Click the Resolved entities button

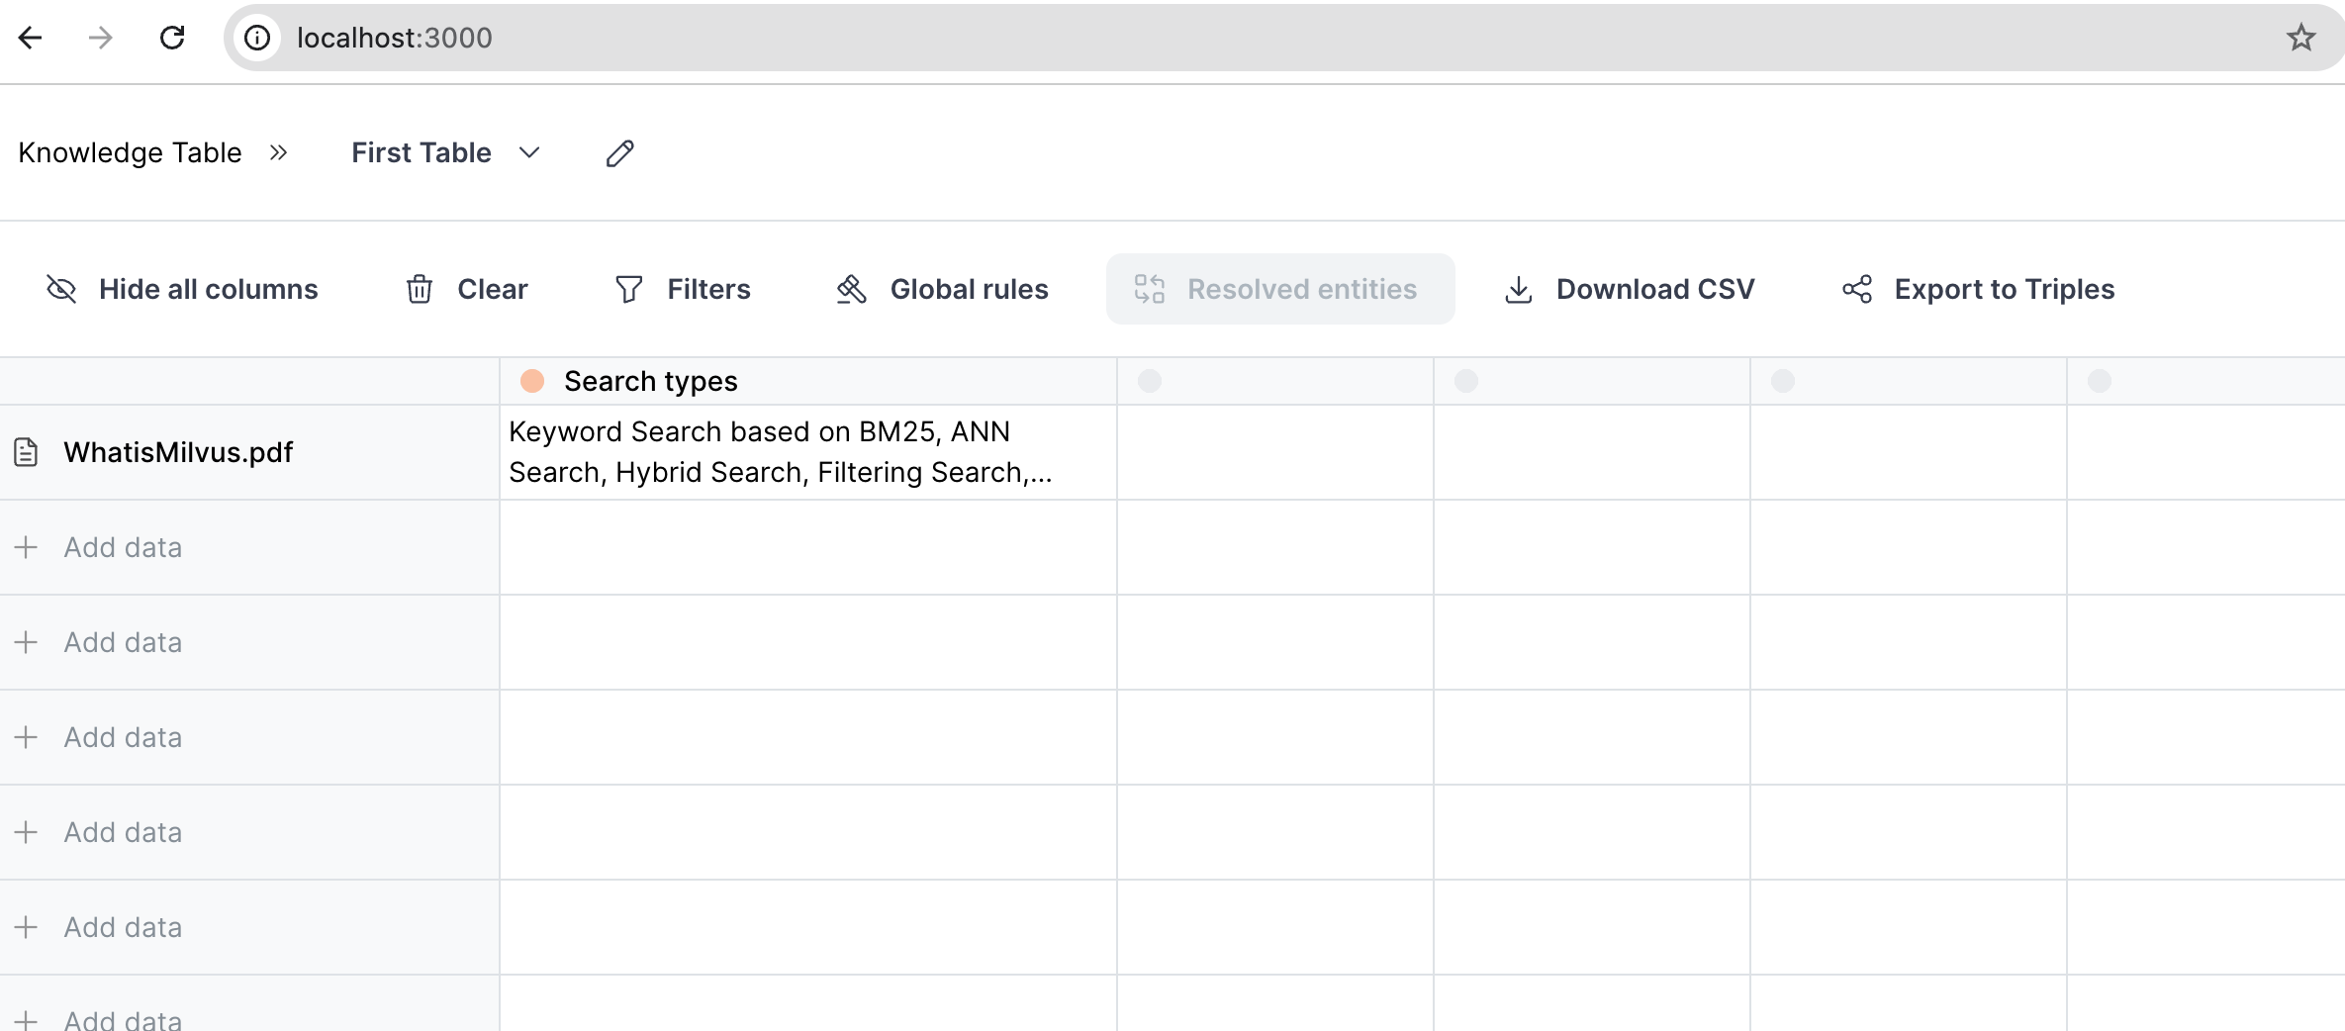[x=1279, y=289]
